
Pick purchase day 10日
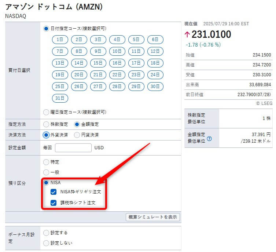[x=117, y=51]
